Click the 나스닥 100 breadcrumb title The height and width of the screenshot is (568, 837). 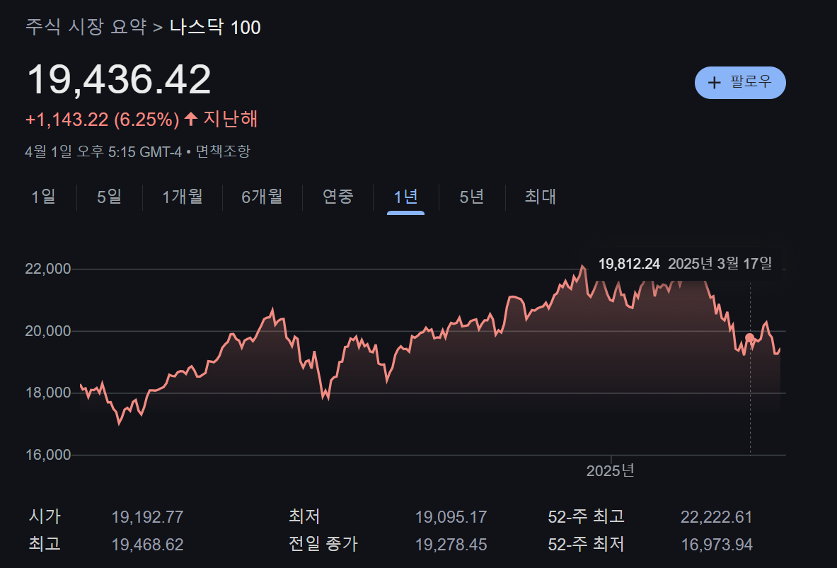[215, 27]
